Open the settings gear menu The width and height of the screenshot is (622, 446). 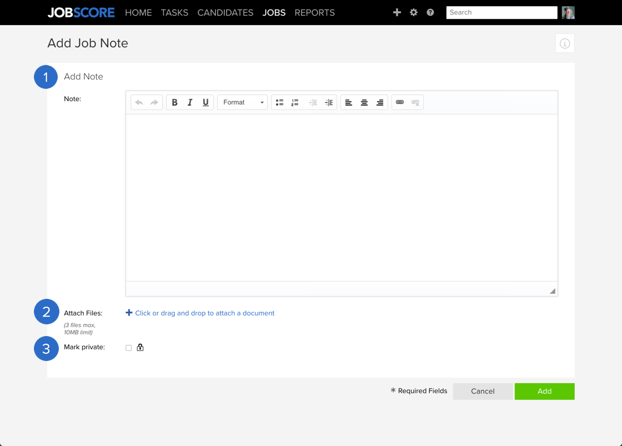coord(414,12)
